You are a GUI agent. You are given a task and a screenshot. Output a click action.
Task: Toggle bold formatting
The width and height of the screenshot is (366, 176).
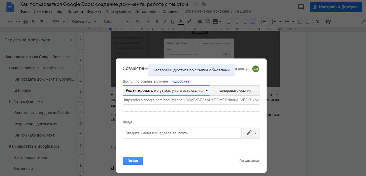157,21
